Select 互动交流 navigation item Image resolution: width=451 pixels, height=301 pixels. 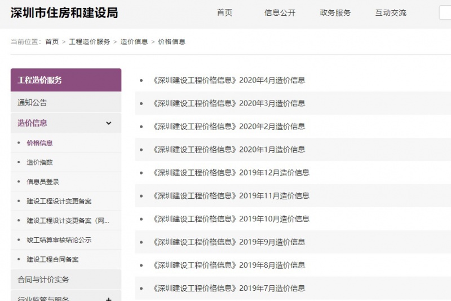pyautogui.click(x=391, y=12)
